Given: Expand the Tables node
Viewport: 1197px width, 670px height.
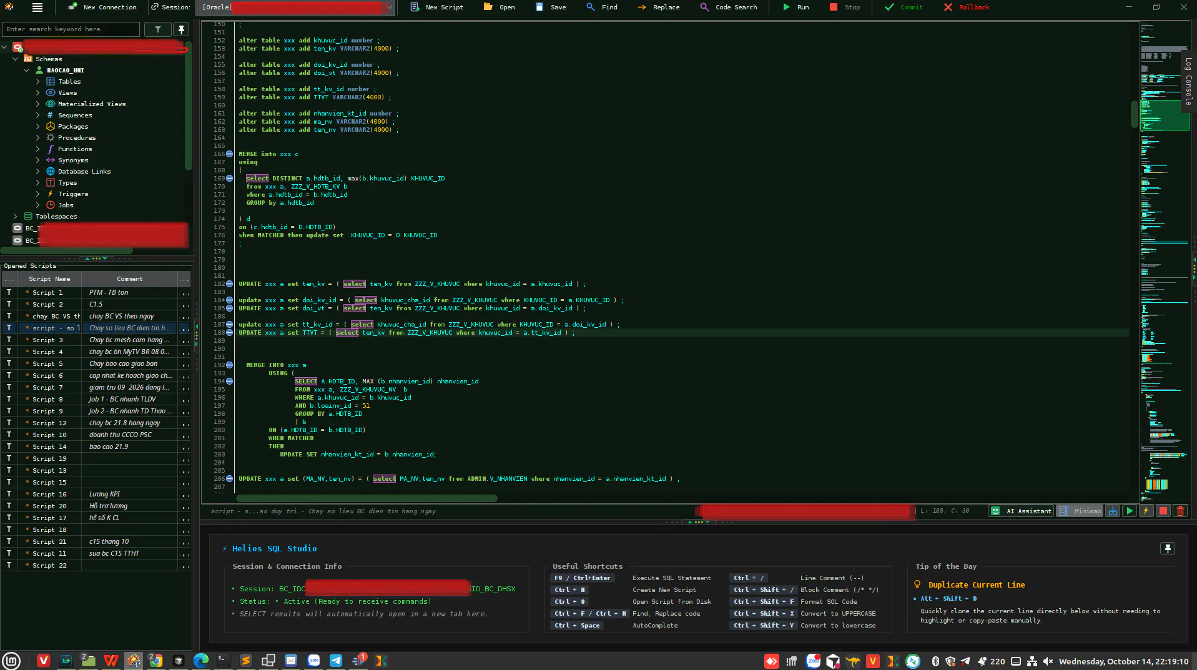Looking at the screenshot, I should 38,81.
